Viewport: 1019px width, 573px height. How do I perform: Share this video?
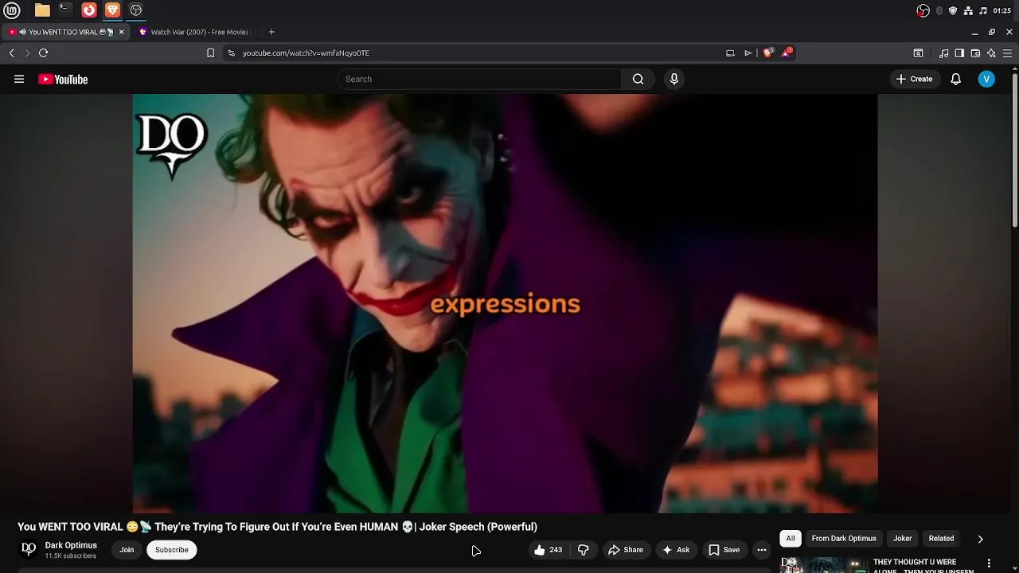pos(625,550)
